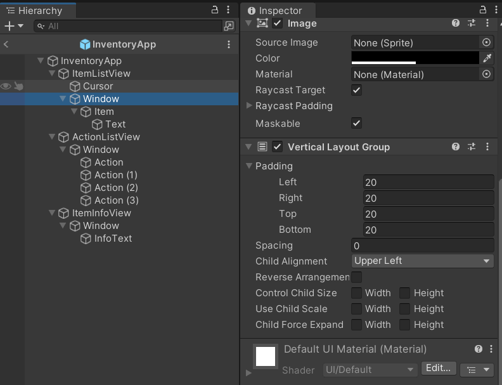Click the Source Image object picker icon
The height and width of the screenshot is (385, 502).
coord(486,42)
